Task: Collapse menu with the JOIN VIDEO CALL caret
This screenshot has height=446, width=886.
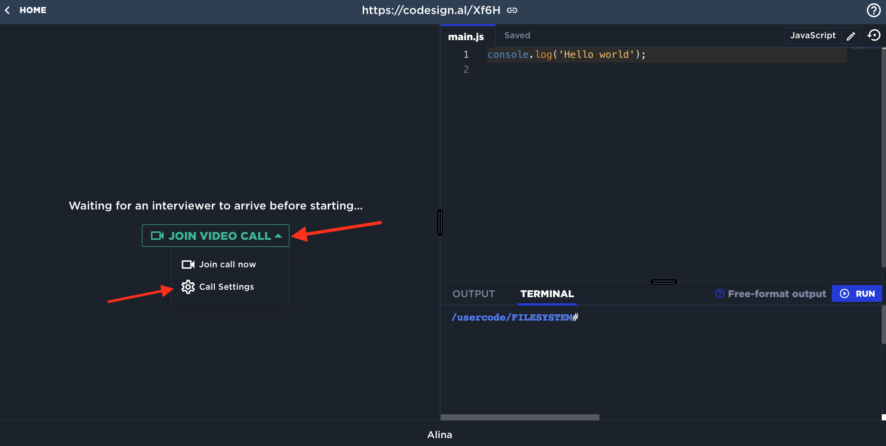Action: pyautogui.click(x=278, y=236)
